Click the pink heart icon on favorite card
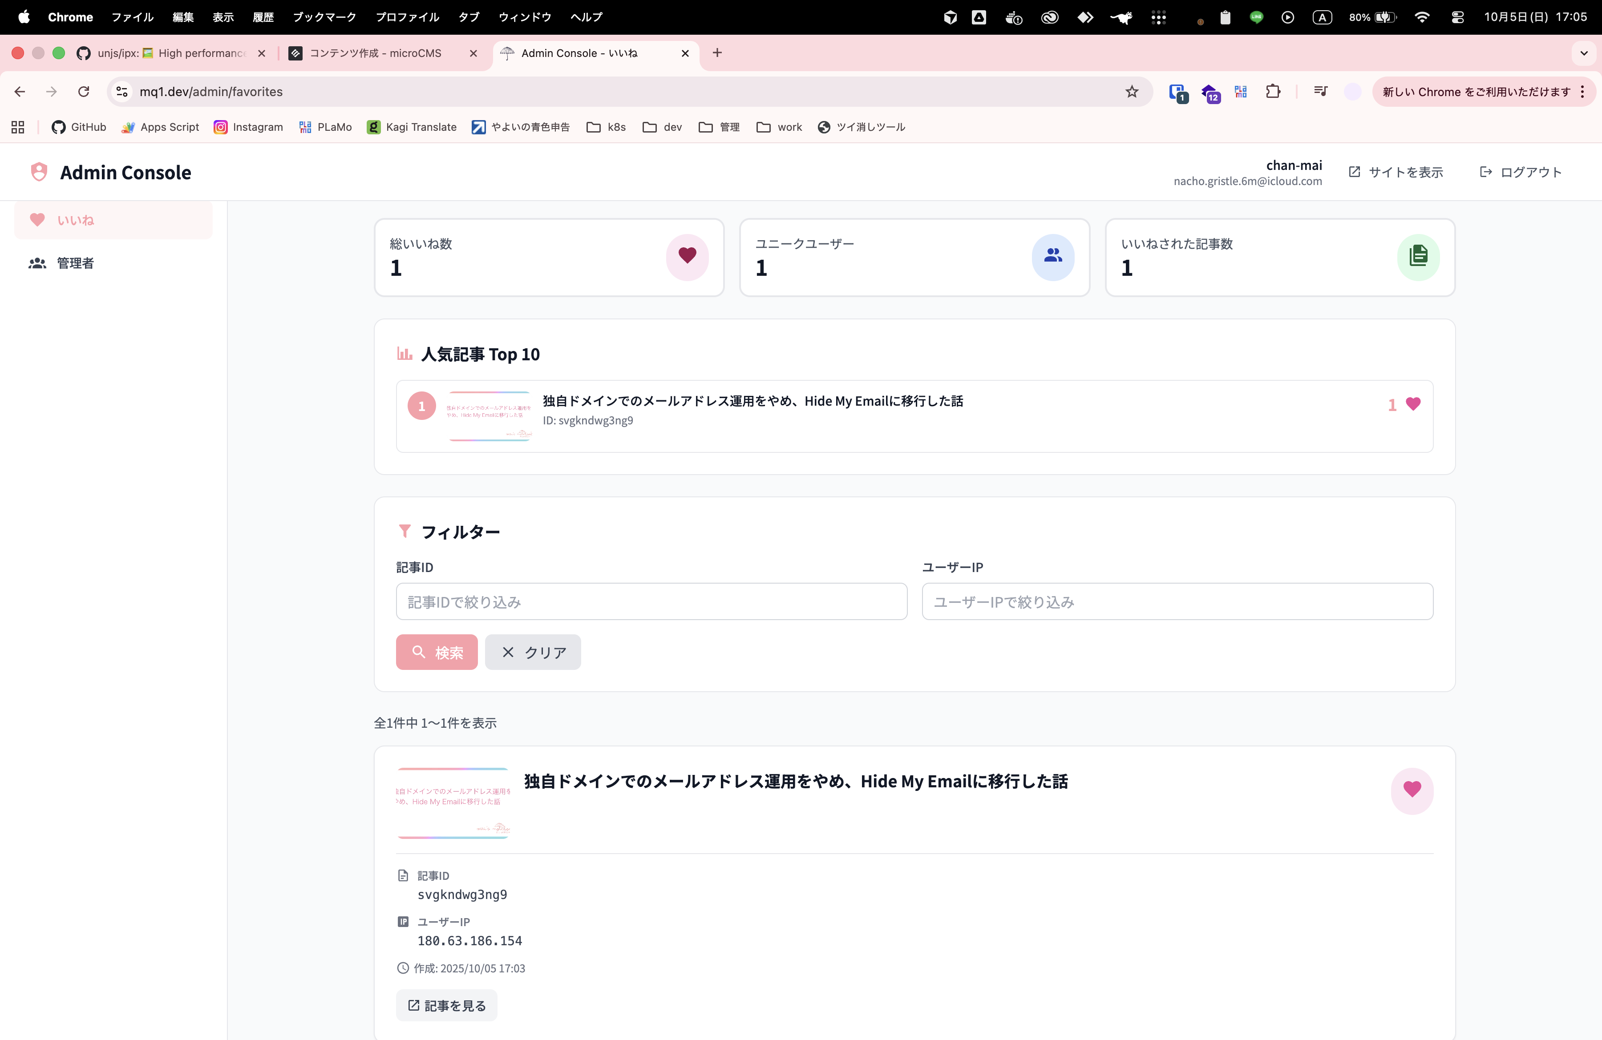 click(x=1412, y=790)
